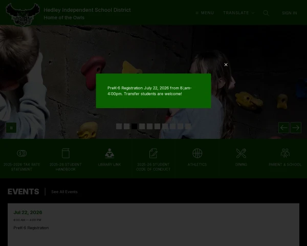This screenshot has width=307, height=246.
Task: Select the fourth slideshow indicator
Action: pos(142,127)
